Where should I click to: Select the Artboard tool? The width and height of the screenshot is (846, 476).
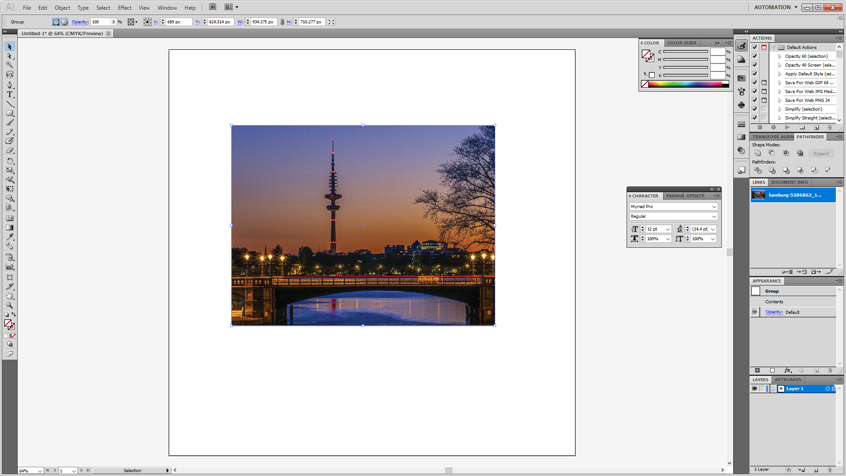click(10, 277)
